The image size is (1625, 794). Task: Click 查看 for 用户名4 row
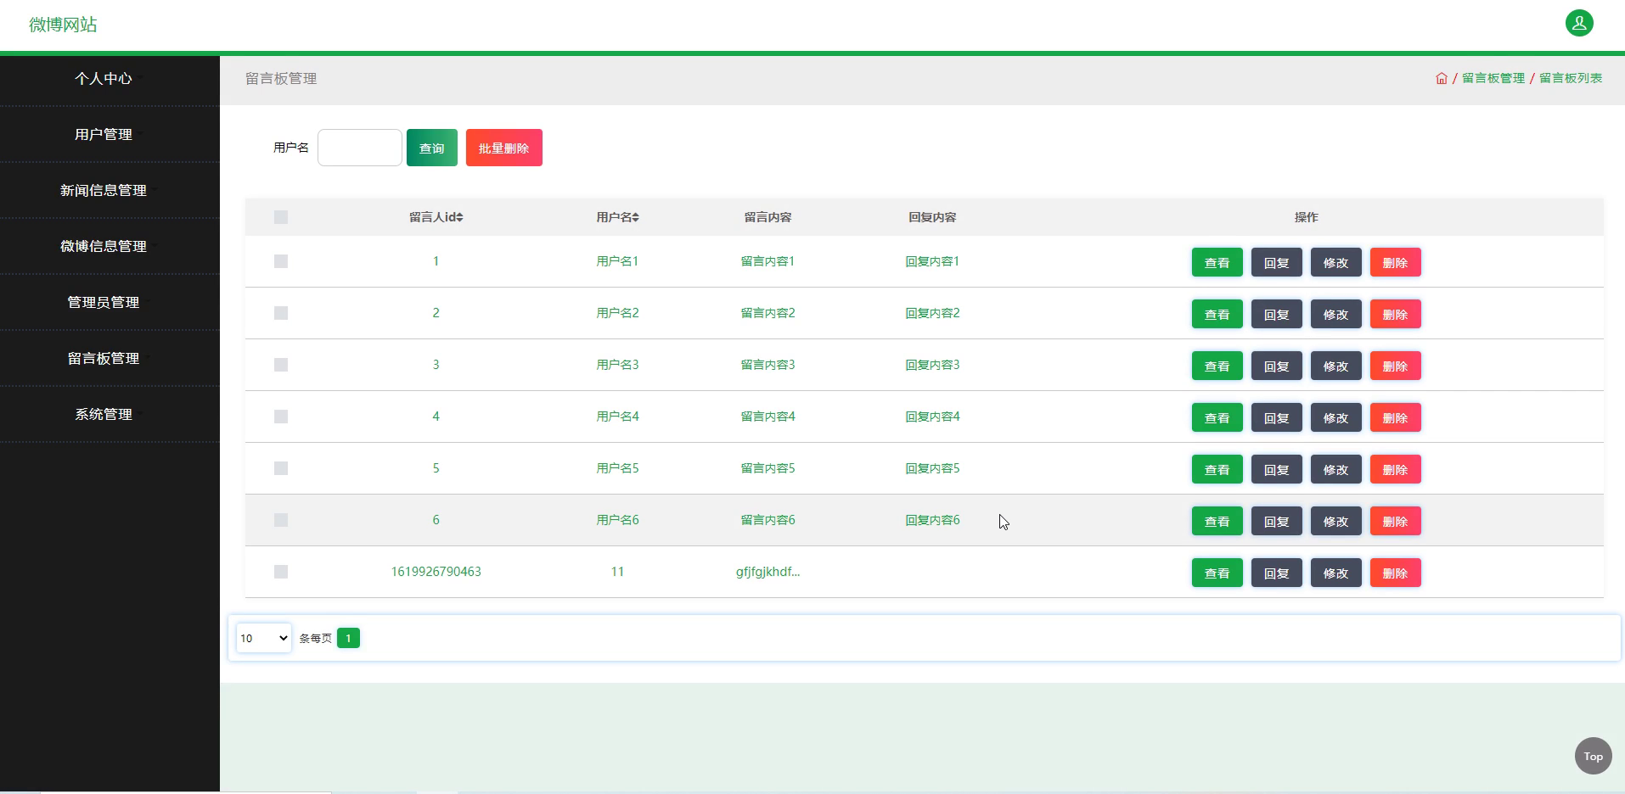tap(1217, 417)
